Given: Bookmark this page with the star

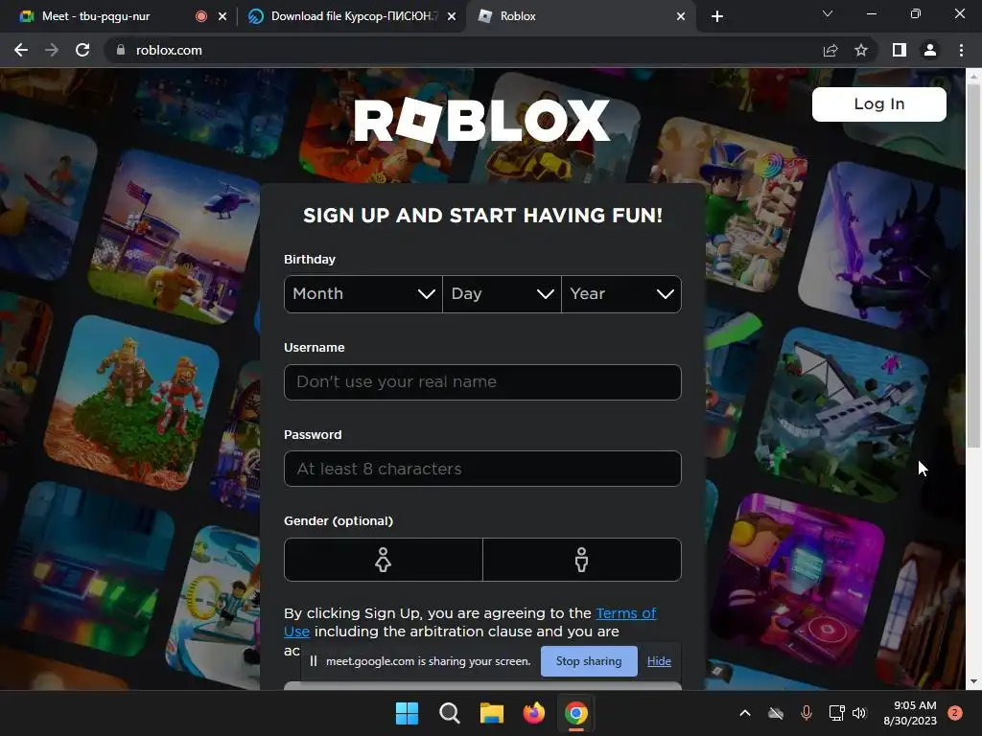Looking at the screenshot, I should pos(861,50).
